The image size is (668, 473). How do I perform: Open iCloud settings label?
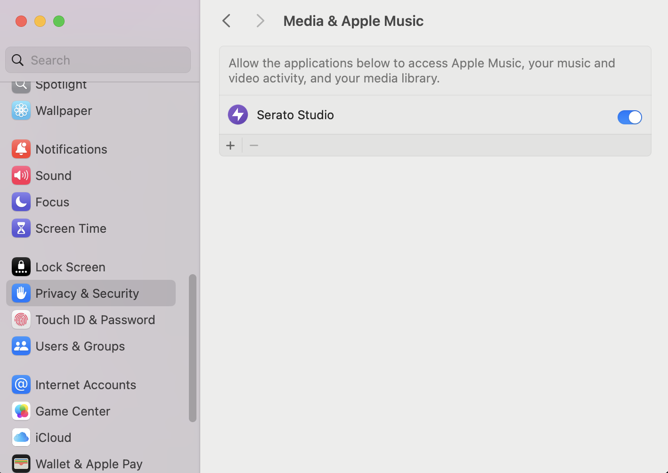(x=53, y=438)
